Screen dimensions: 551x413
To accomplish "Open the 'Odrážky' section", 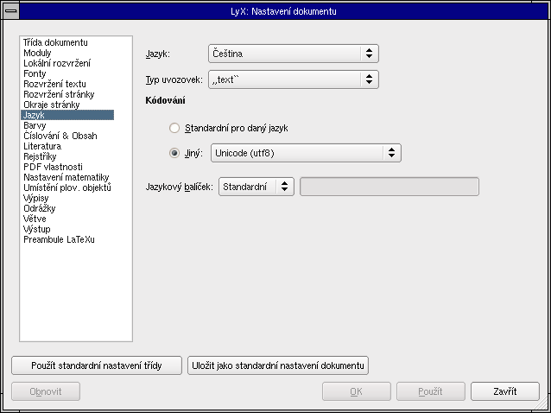I will [40, 208].
